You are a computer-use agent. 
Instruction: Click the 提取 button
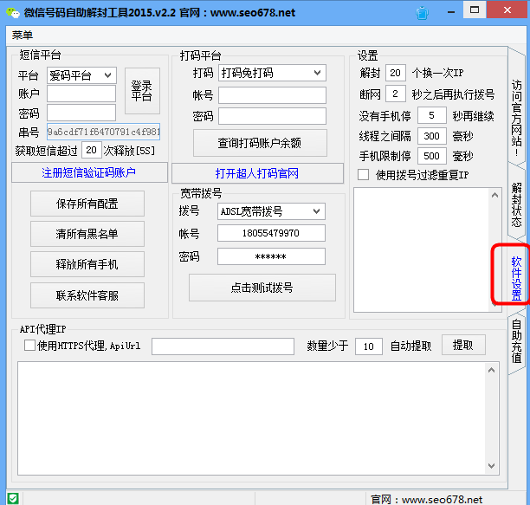click(x=463, y=345)
